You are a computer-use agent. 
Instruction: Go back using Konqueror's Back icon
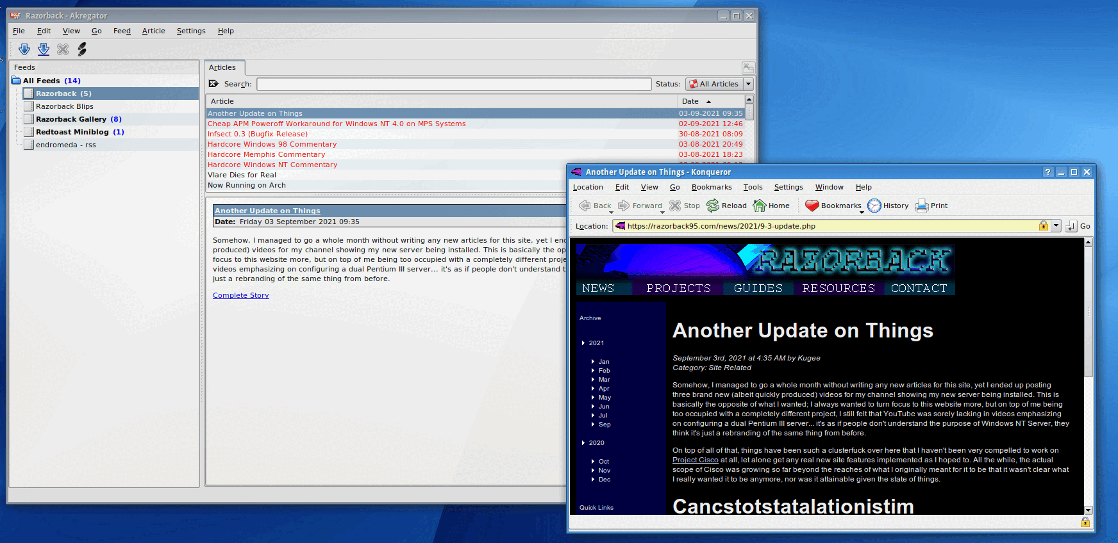pyautogui.click(x=585, y=206)
